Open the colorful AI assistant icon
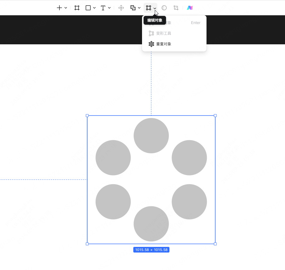The height and width of the screenshot is (270, 285). (190, 8)
